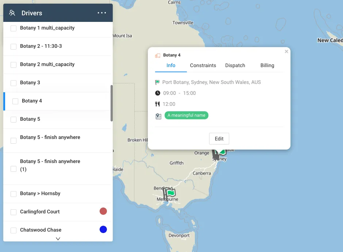Switch to the Billing tab
This screenshot has width=343, height=252.
click(x=267, y=65)
